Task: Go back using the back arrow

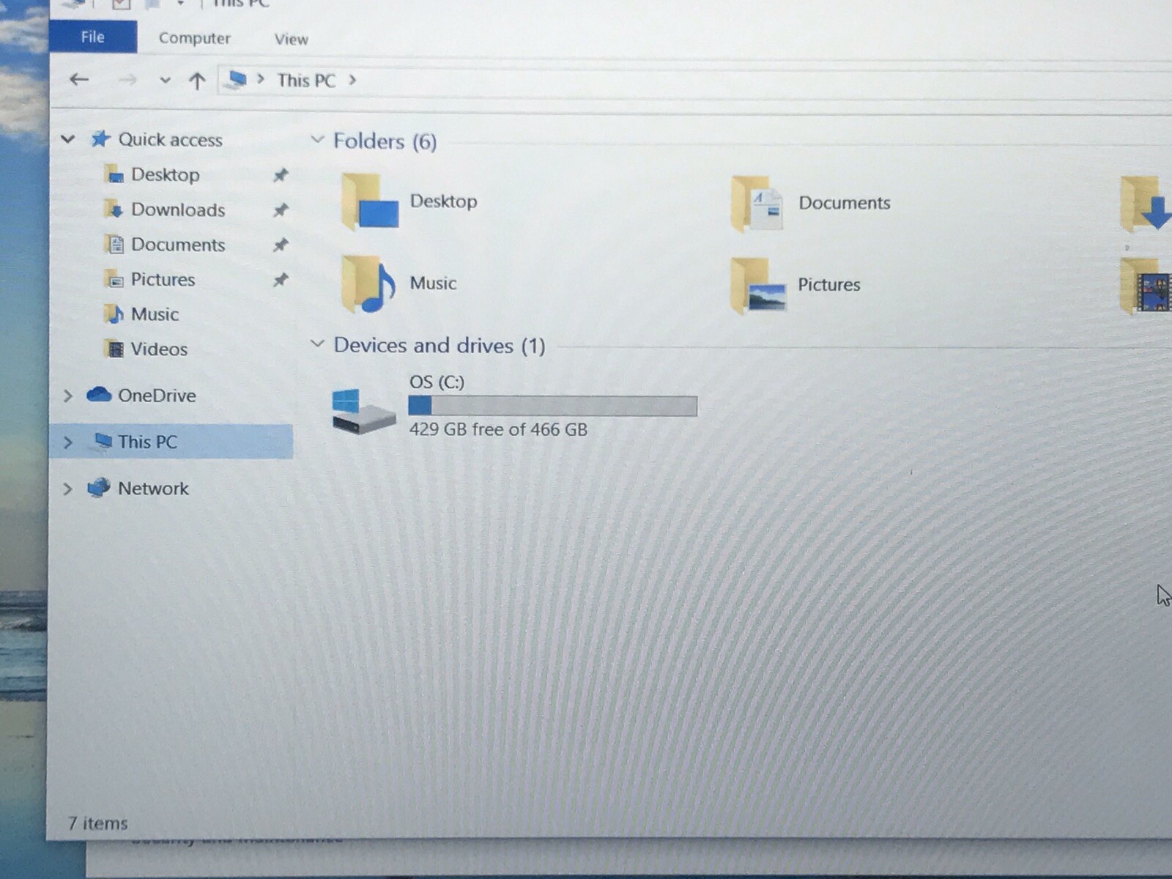Action: pos(79,79)
